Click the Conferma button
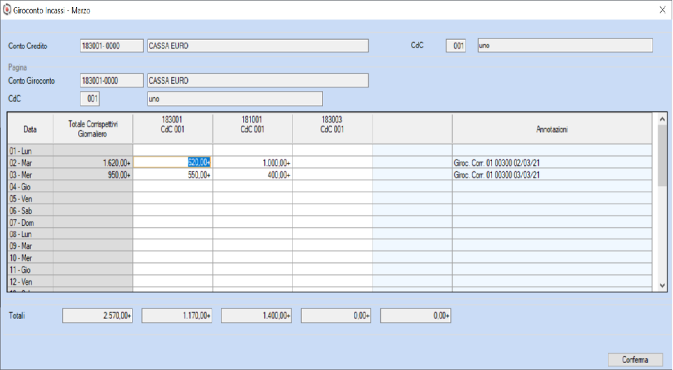The image size is (673, 370). pyautogui.click(x=635, y=360)
